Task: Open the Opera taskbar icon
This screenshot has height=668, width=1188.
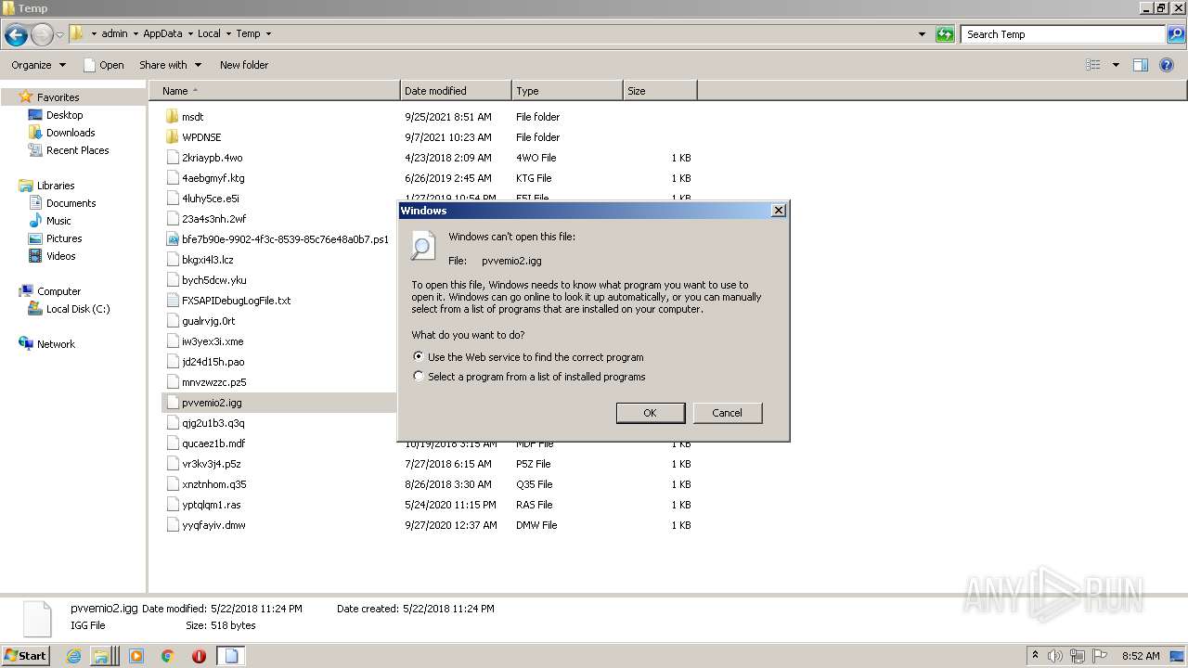Action: [x=199, y=656]
